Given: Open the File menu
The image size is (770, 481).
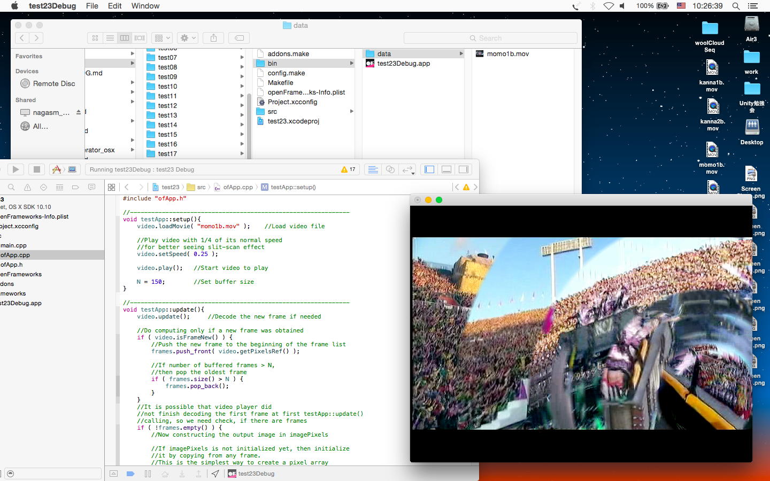Looking at the screenshot, I should tap(92, 6).
